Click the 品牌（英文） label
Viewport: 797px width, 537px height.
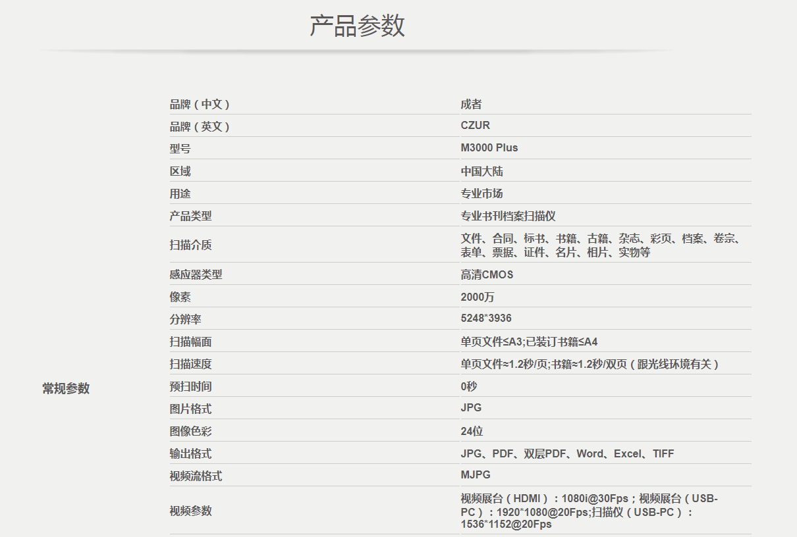click(200, 126)
